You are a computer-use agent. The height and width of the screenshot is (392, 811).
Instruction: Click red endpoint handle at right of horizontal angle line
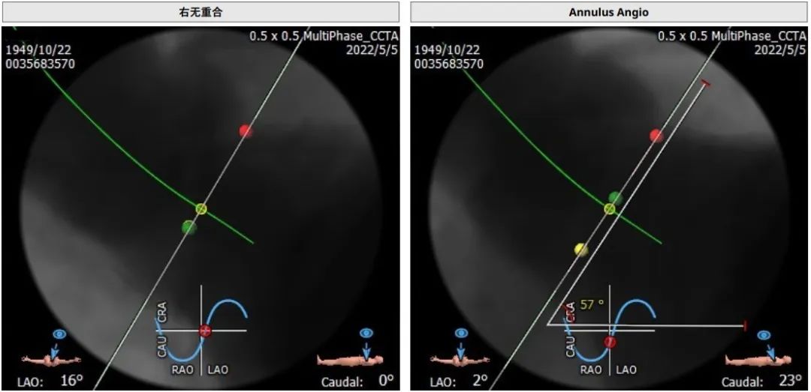point(745,325)
